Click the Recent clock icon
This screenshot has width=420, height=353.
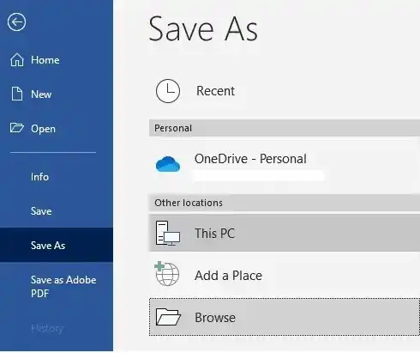point(168,91)
